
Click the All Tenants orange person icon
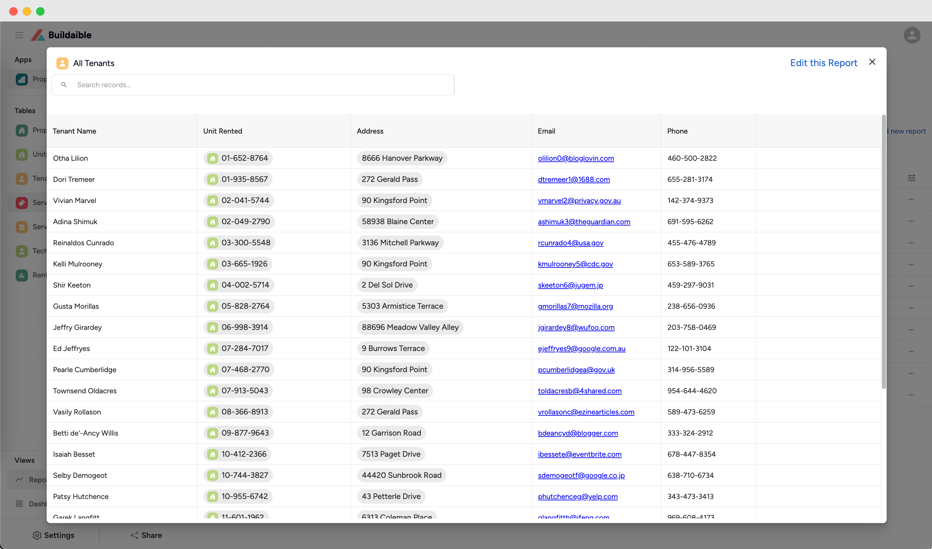coord(62,63)
